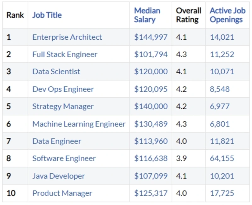
Task: Open the 64,155 active job openings link
Action: pyautogui.click(x=222, y=158)
